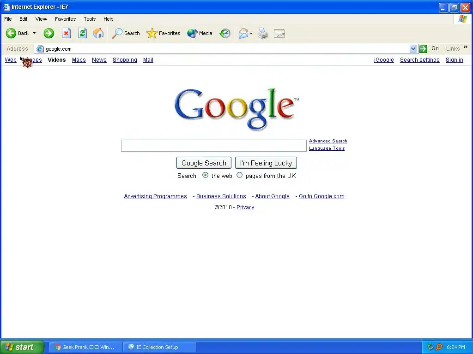Image resolution: width=473 pixels, height=354 pixels.
Task: Follow the Web link
Action: [x=11, y=60]
